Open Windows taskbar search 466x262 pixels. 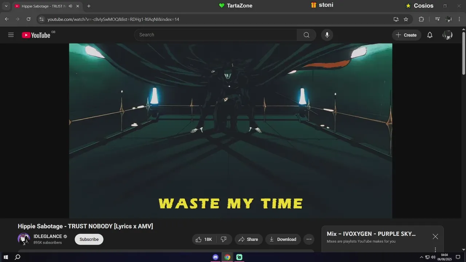click(x=17, y=257)
